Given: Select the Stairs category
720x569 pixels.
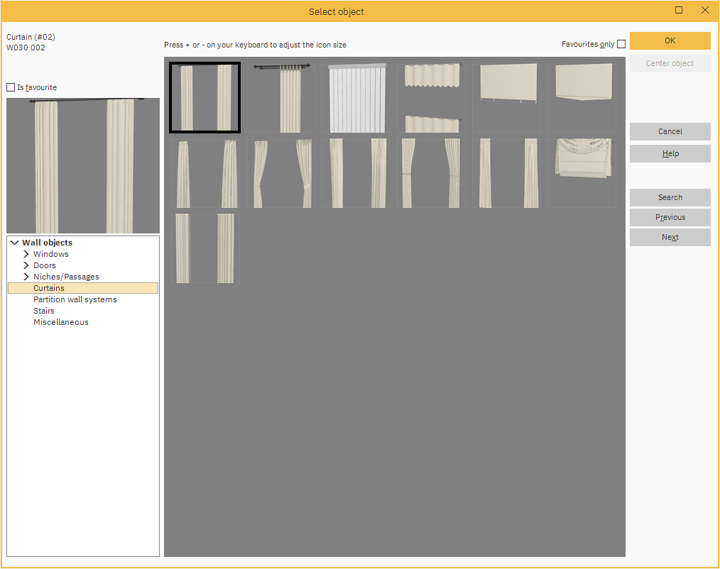Looking at the screenshot, I should click(44, 311).
